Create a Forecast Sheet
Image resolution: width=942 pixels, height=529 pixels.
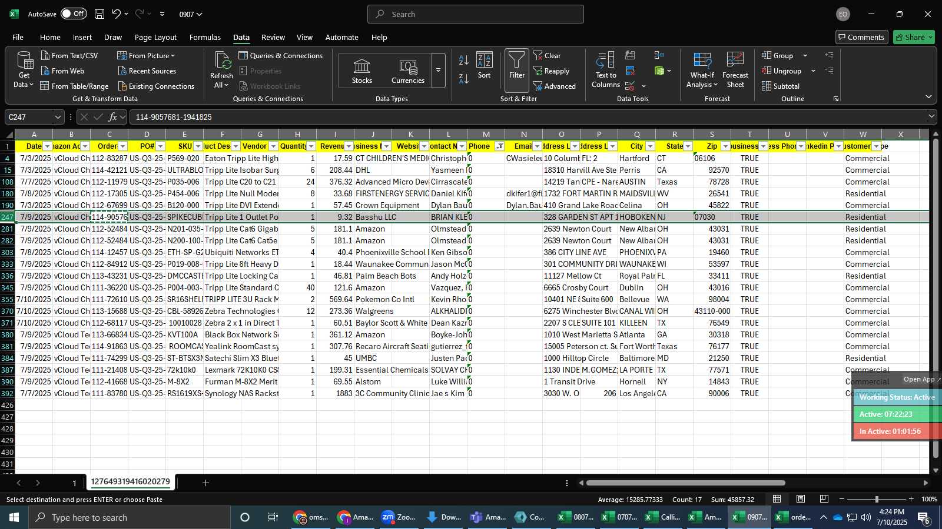[735, 70]
